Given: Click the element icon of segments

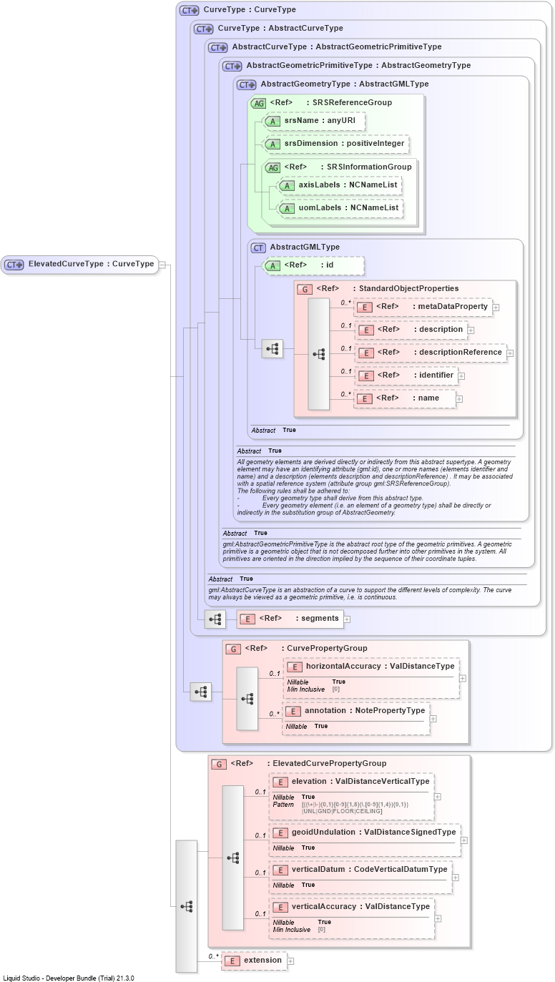Looking at the screenshot, I should tap(247, 619).
